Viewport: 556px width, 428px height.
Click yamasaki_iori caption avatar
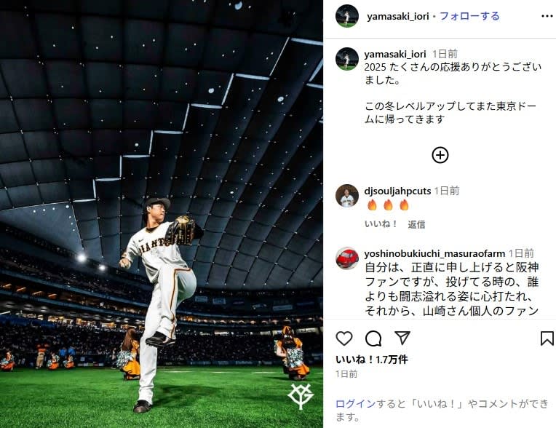[x=347, y=59]
